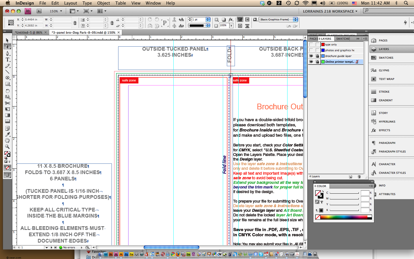The image size is (414, 259).
Task: Click the Quick Apply lightning icon
Action: (x=405, y=22)
